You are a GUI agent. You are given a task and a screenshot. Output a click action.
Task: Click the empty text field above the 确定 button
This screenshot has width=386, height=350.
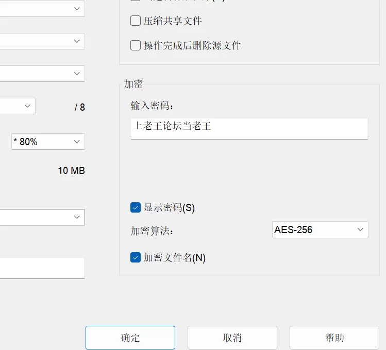(41, 268)
